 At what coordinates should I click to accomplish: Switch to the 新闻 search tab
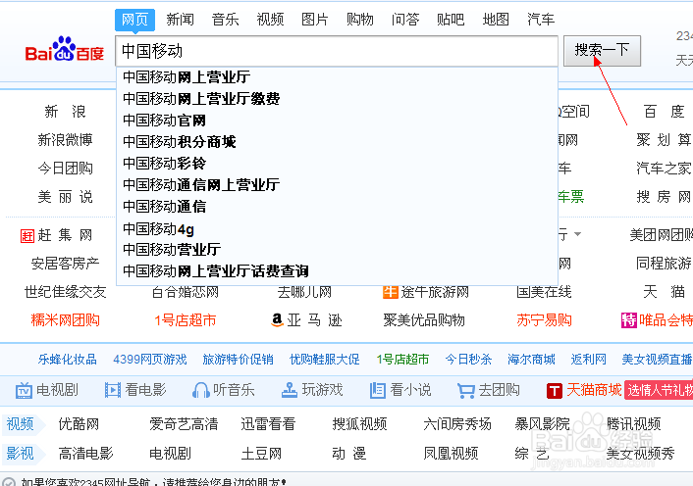click(180, 20)
